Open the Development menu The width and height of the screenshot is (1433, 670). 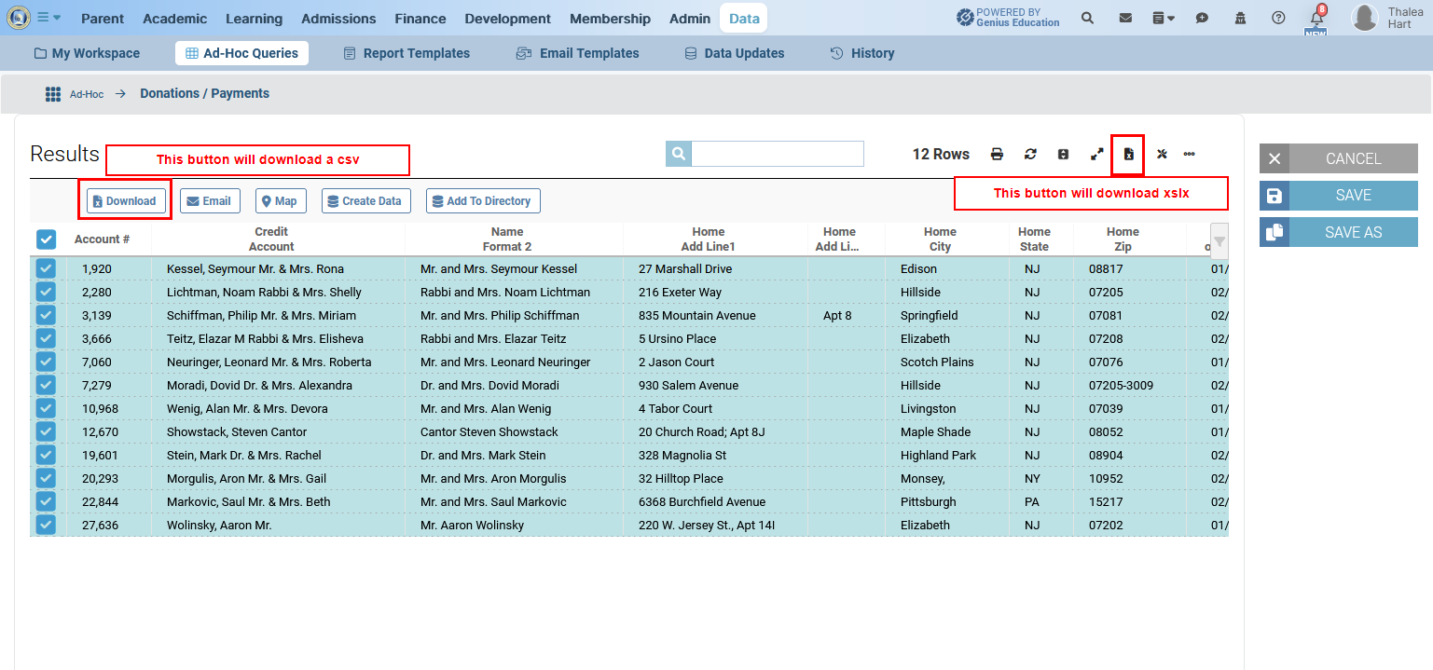click(507, 19)
